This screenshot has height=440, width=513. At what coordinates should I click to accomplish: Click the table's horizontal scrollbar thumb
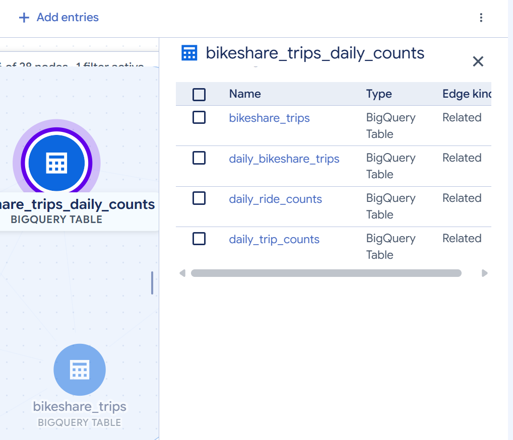coord(326,273)
